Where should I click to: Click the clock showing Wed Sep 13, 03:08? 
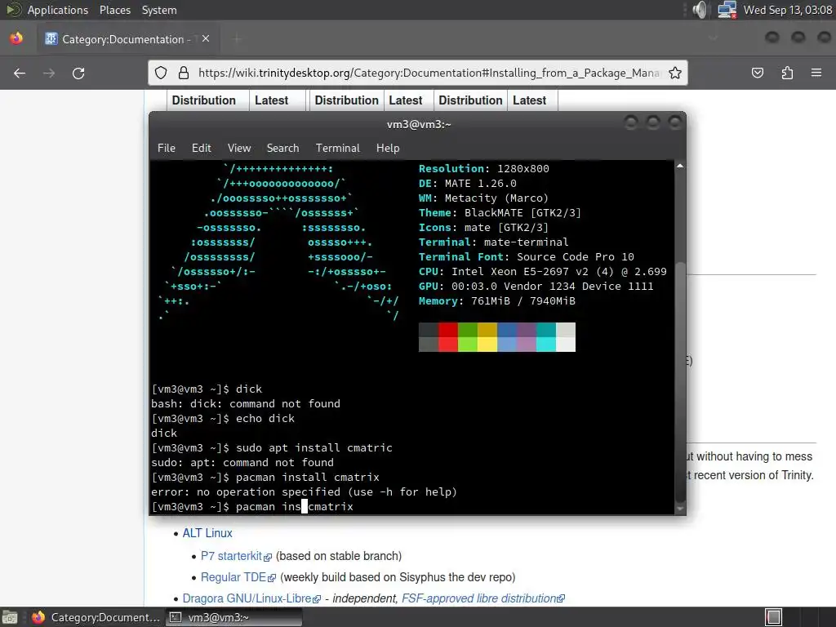click(x=787, y=10)
